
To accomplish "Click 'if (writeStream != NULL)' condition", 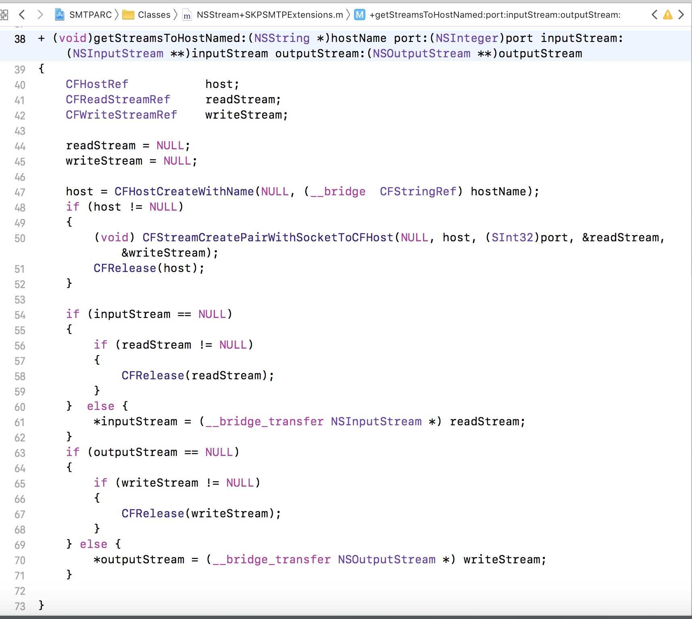I will click(x=177, y=483).
